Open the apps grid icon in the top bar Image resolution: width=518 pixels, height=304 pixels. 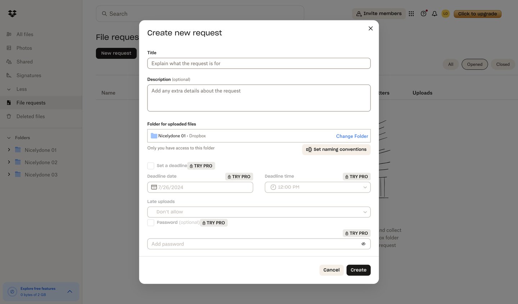411,13
